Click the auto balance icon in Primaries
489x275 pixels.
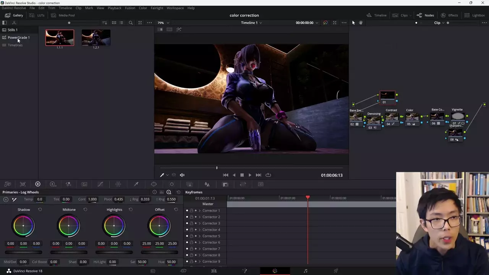pos(6,199)
